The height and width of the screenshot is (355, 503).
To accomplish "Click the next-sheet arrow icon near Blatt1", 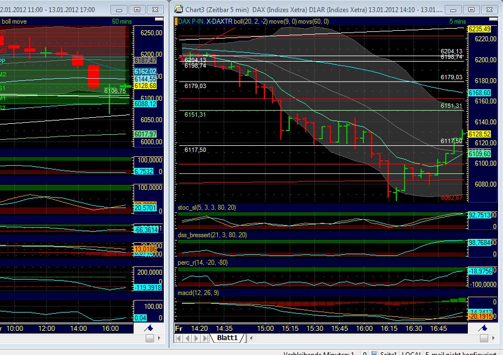I will click(x=196, y=337).
